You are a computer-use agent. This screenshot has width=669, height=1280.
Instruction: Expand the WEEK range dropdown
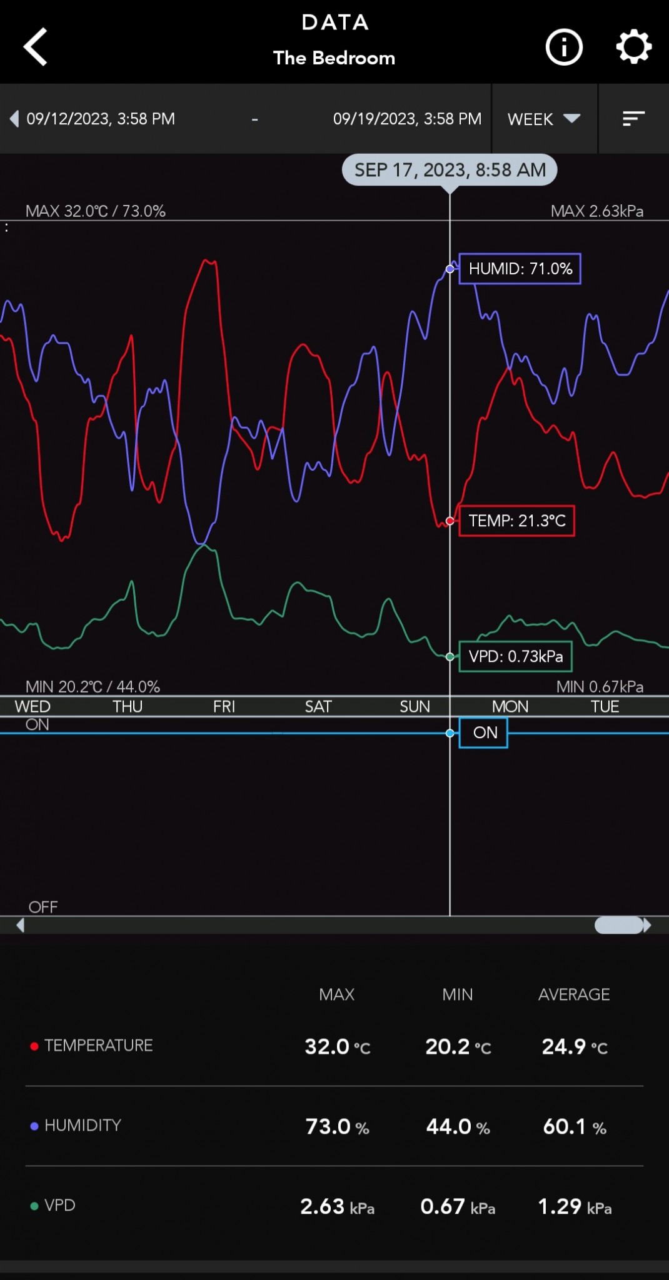coord(544,119)
